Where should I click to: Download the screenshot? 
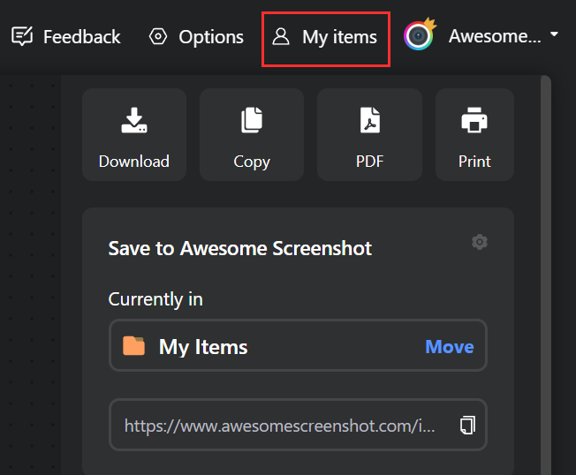coord(134,135)
